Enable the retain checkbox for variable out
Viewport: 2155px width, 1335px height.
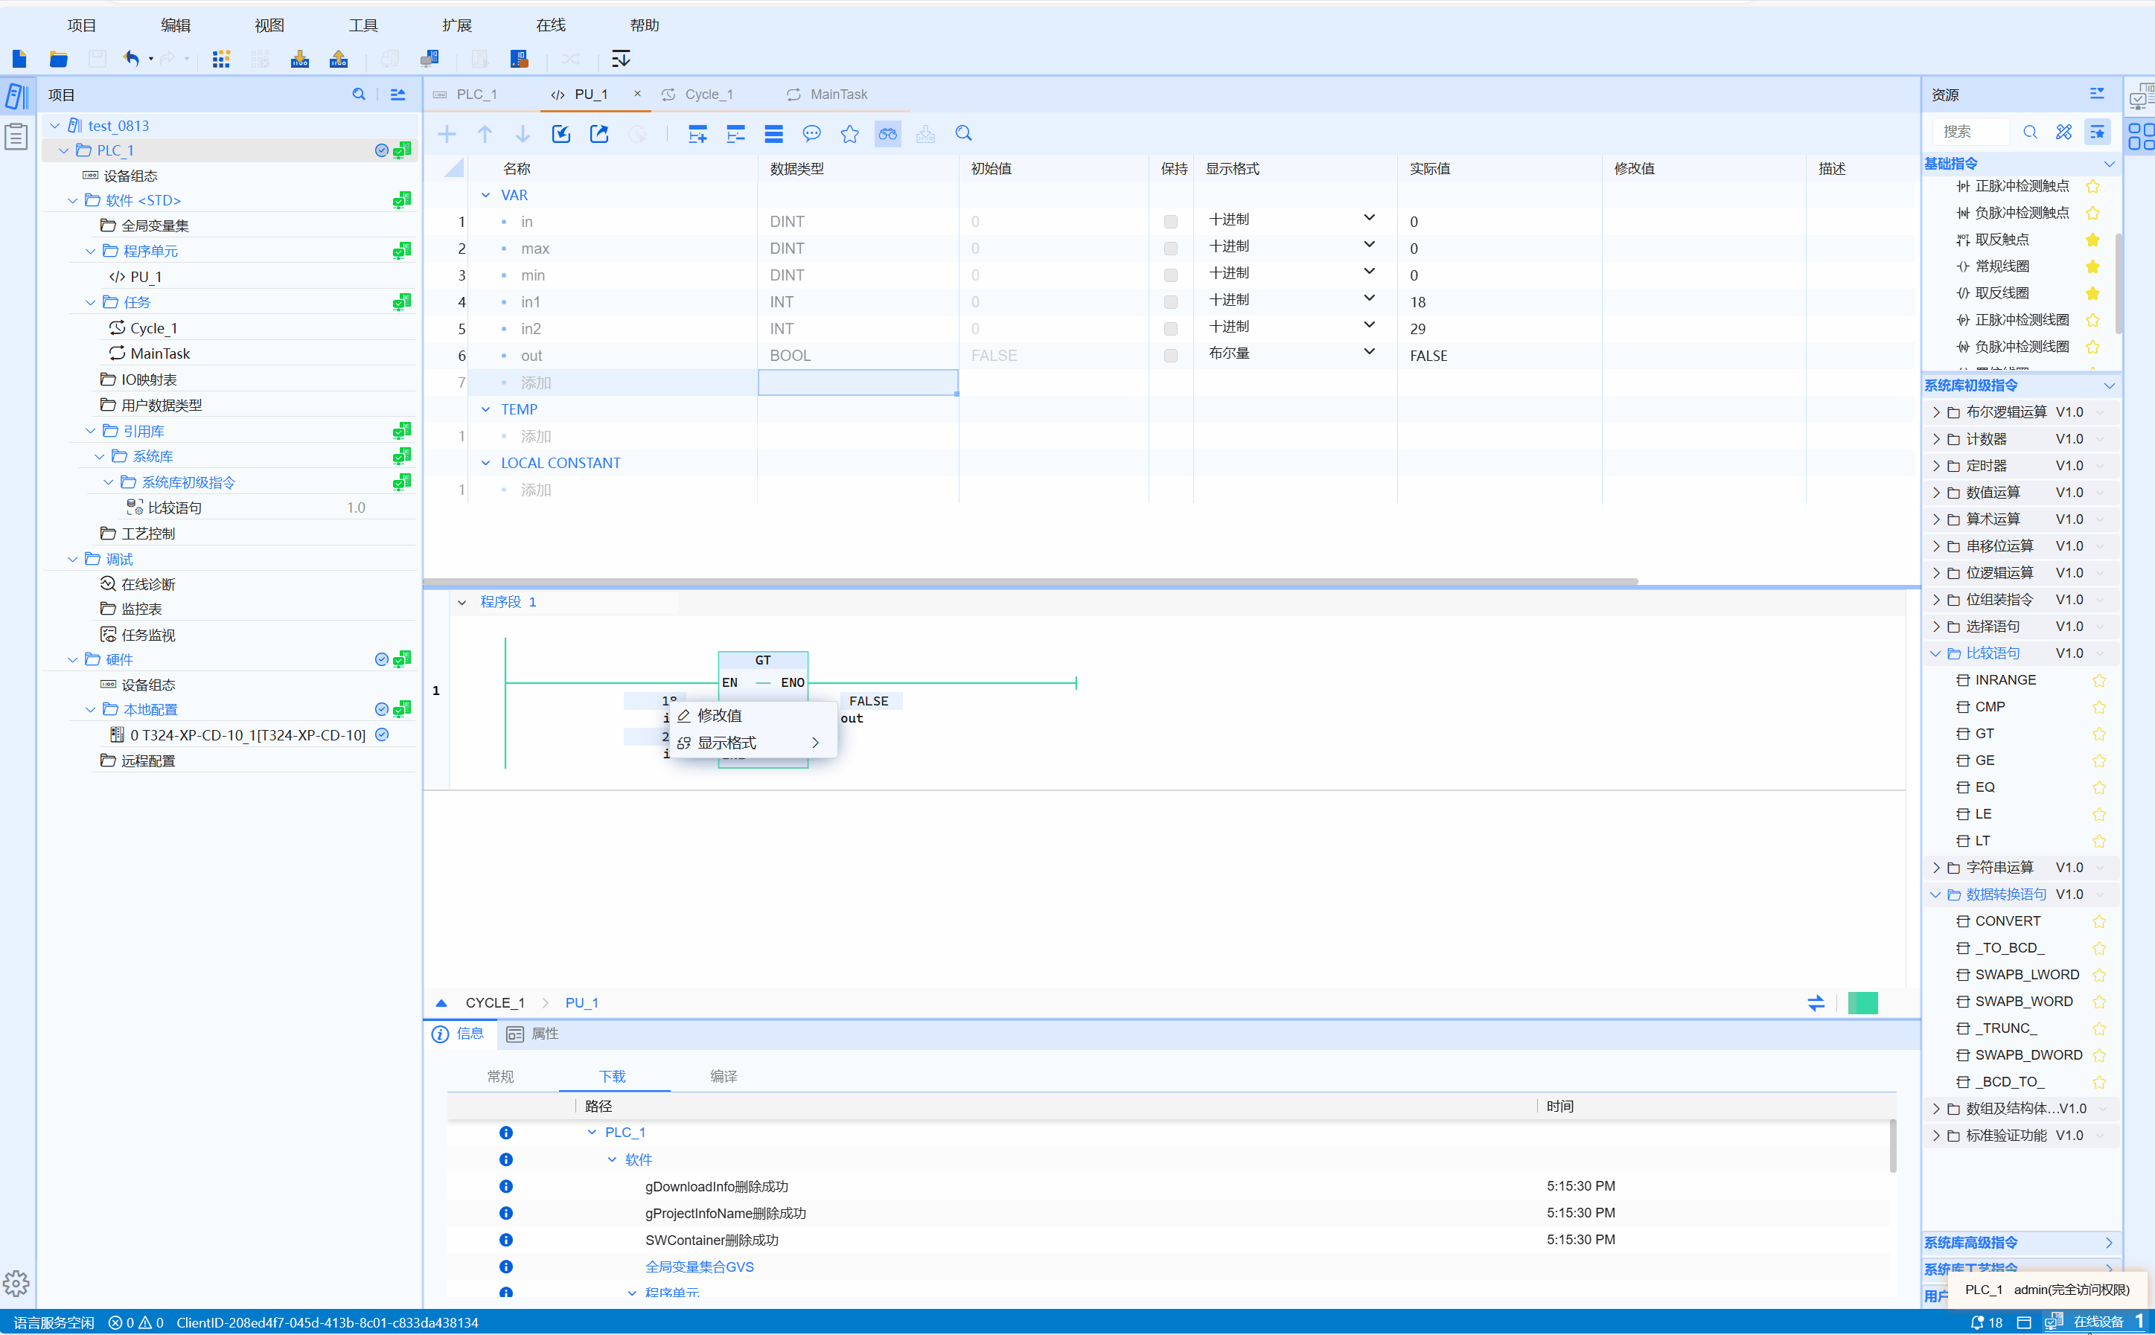click(x=1170, y=356)
